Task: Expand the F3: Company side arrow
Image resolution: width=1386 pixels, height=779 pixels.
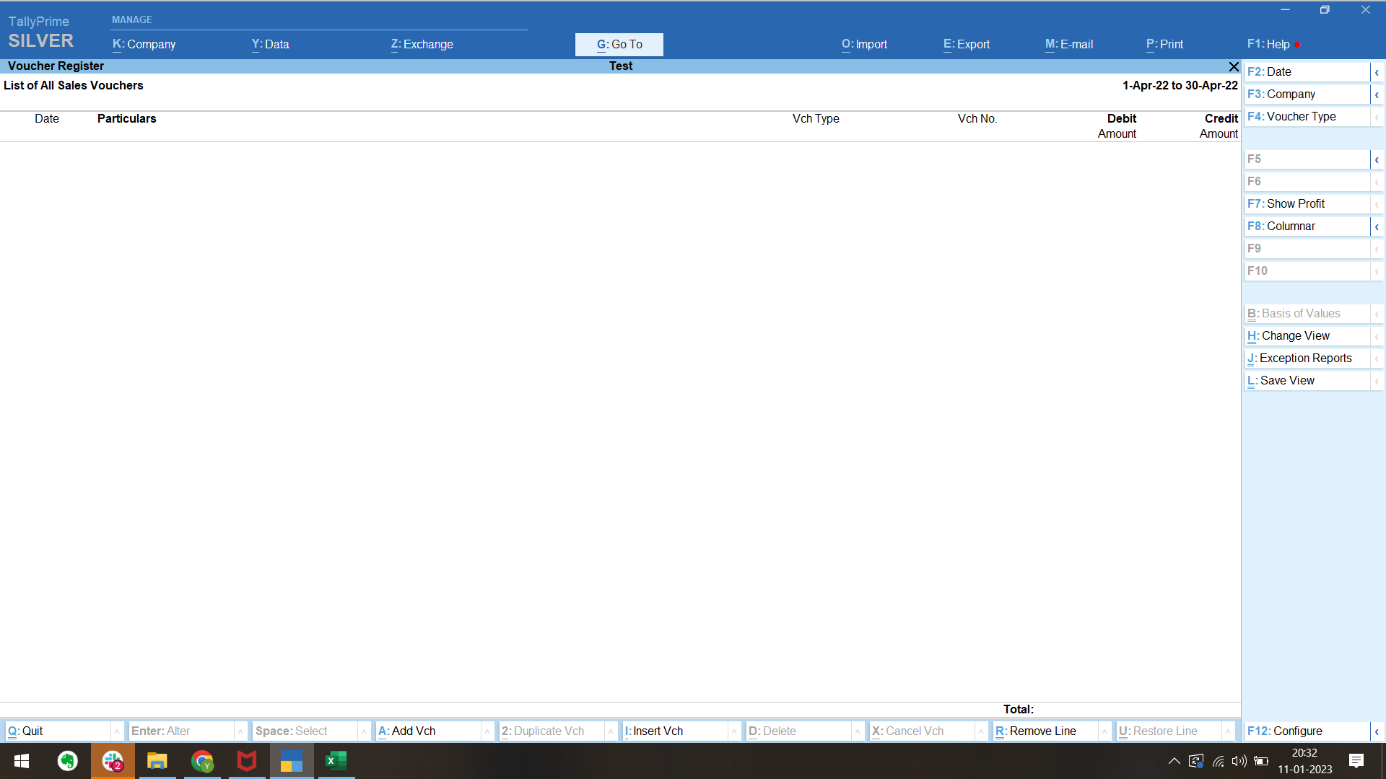Action: pyautogui.click(x=1377, y=94)
